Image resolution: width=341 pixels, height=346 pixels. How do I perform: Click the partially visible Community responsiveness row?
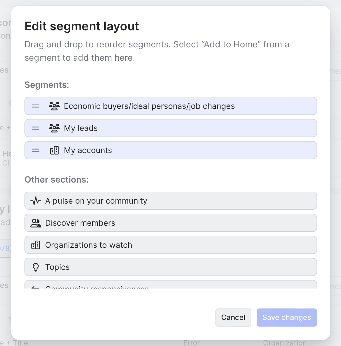[170, 285]
